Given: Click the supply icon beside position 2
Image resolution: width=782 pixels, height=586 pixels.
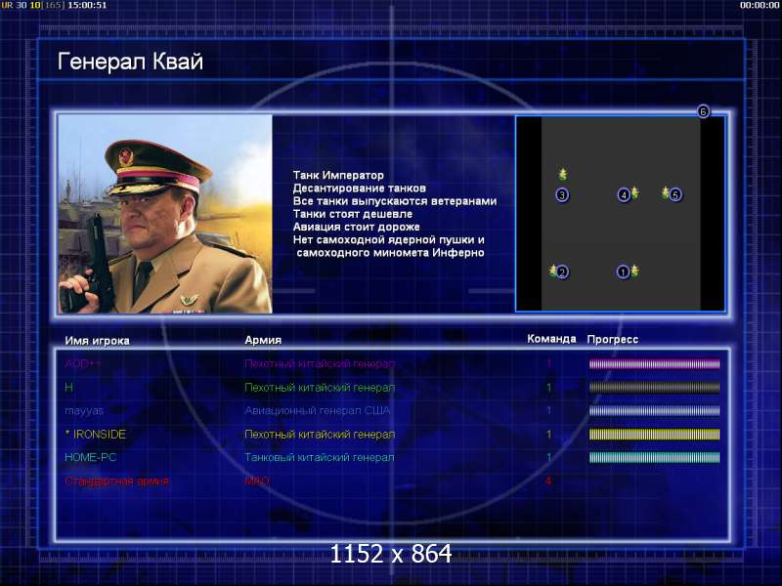Looking at the screenshot, I should point(553,271).
